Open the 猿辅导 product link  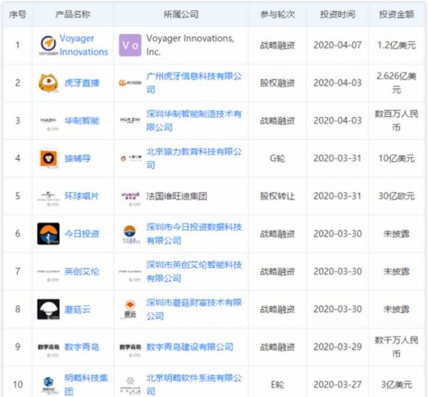pos(78,158)
